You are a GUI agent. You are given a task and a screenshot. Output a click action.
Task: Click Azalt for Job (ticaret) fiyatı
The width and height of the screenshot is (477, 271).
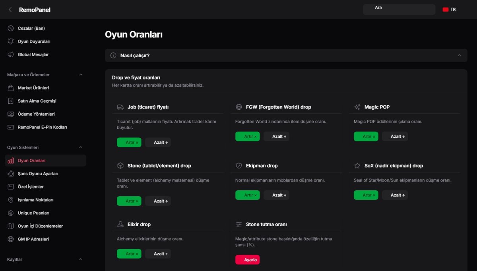point(158,142)
